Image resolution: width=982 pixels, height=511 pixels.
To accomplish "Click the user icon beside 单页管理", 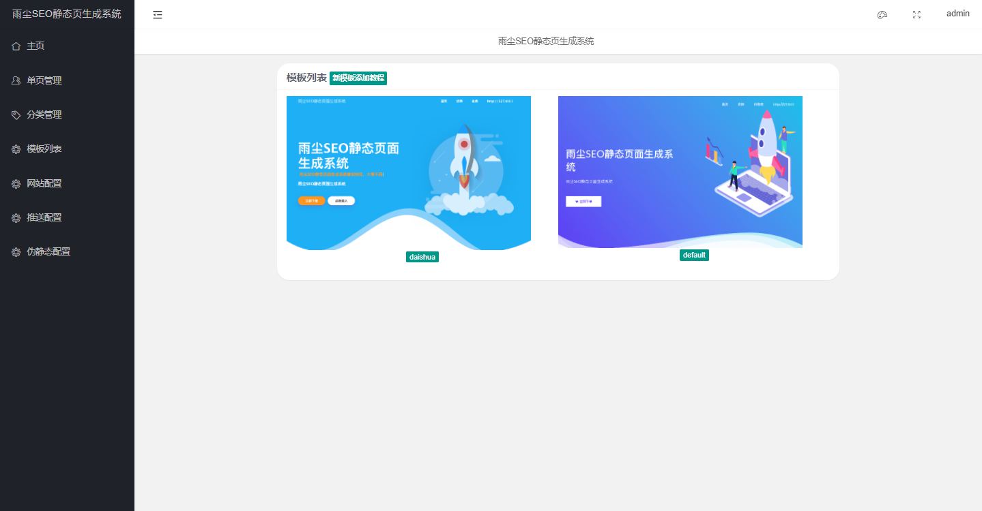I will tap(16, 80).
